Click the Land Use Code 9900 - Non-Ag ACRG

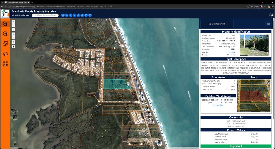click(x=227, y=47)
